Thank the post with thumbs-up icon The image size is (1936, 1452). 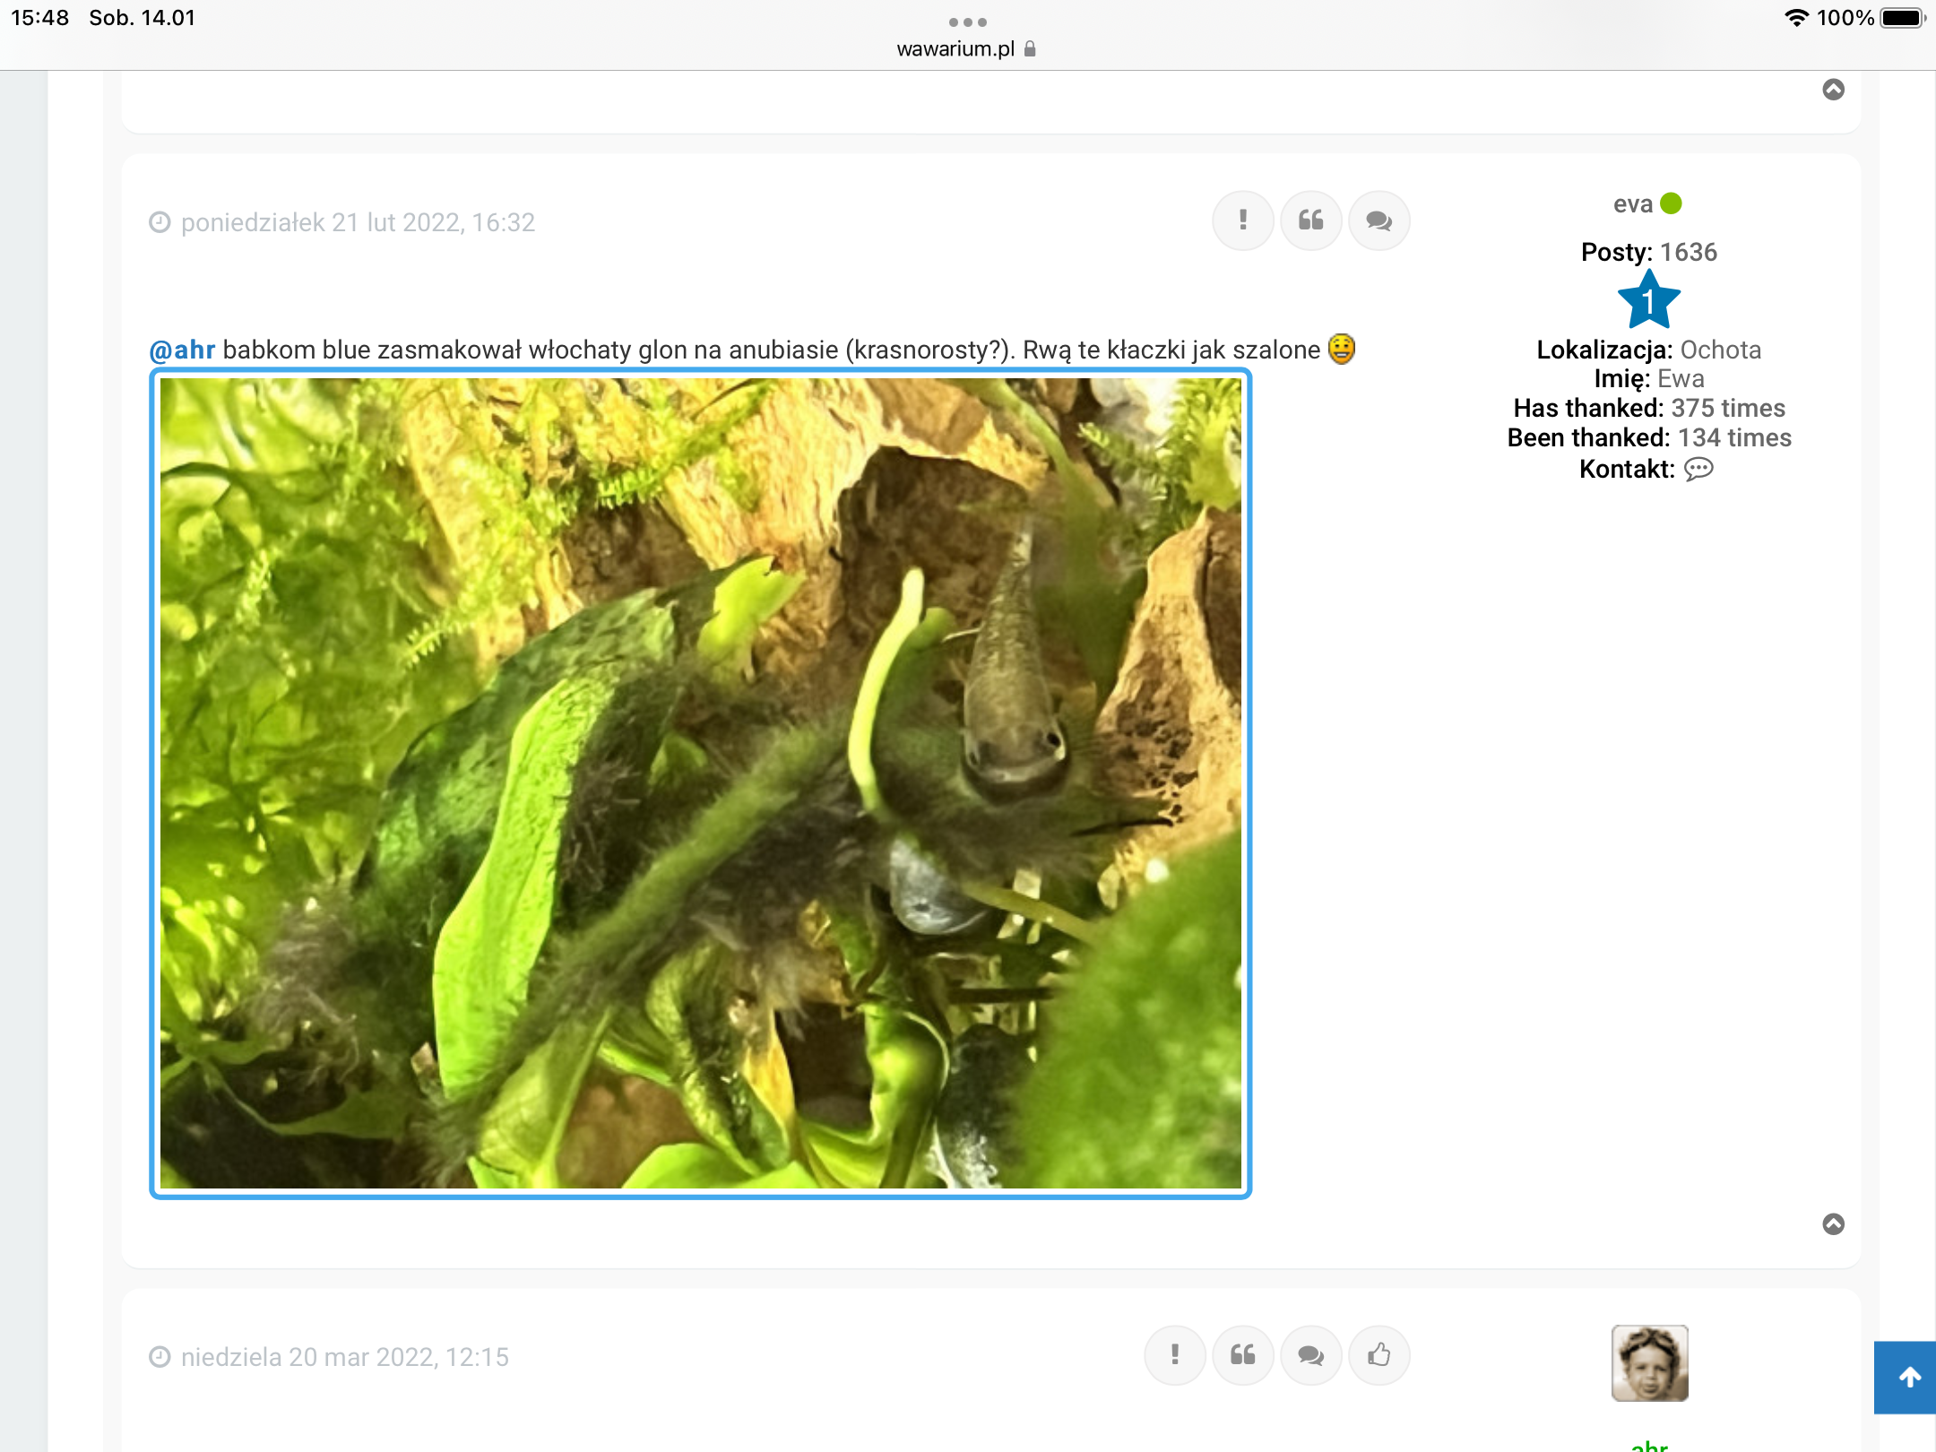tap(1379, 1355)
